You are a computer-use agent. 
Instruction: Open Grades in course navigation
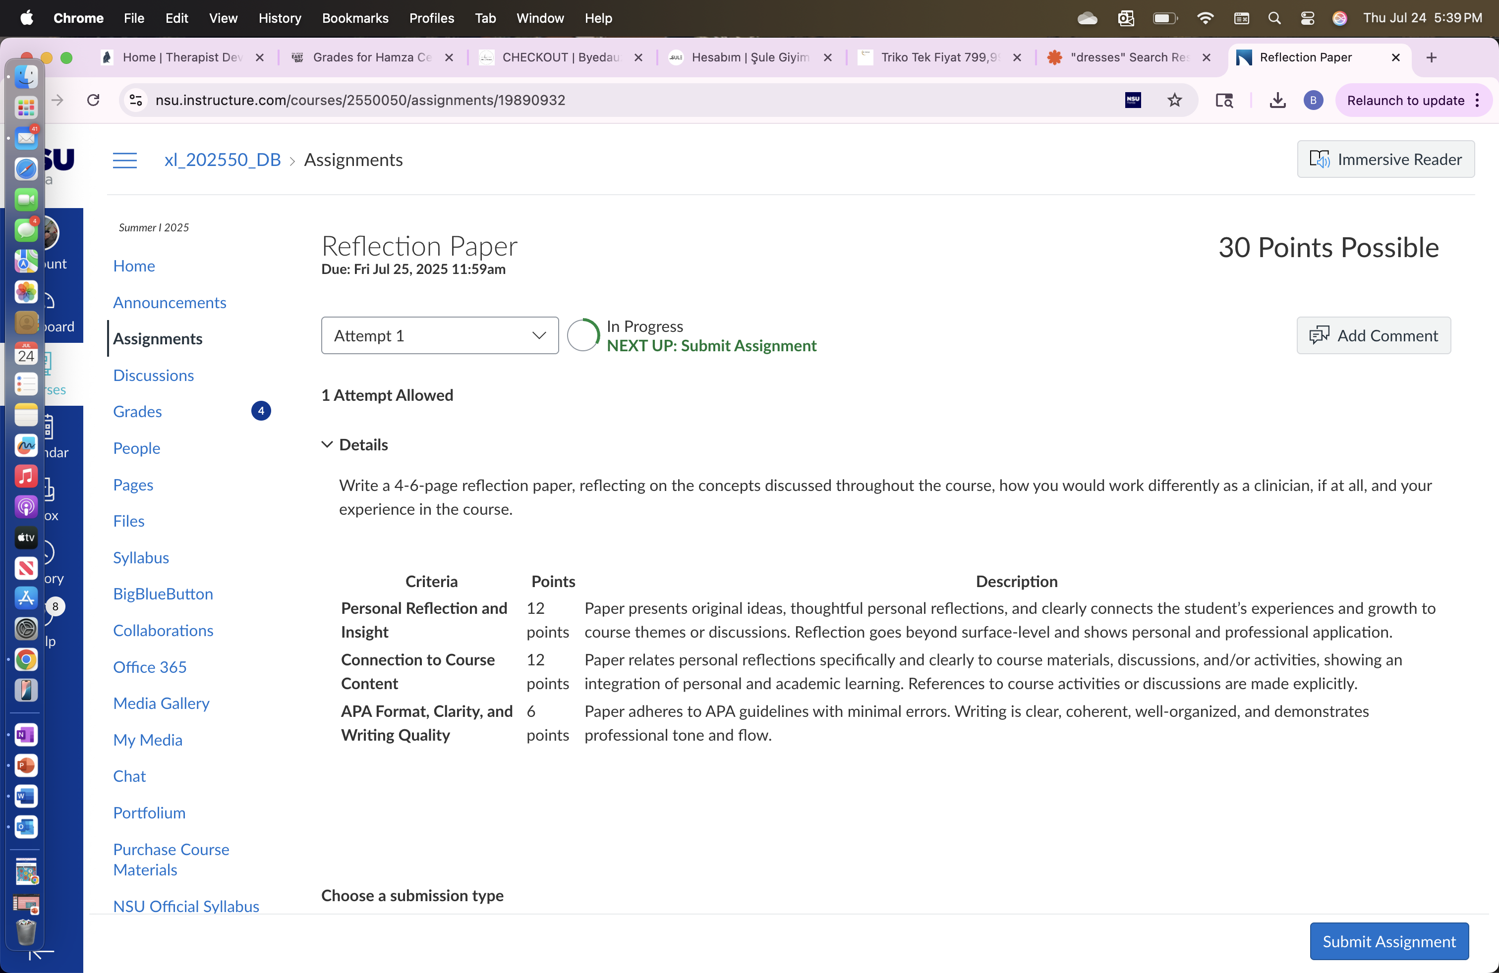point(137,412)
